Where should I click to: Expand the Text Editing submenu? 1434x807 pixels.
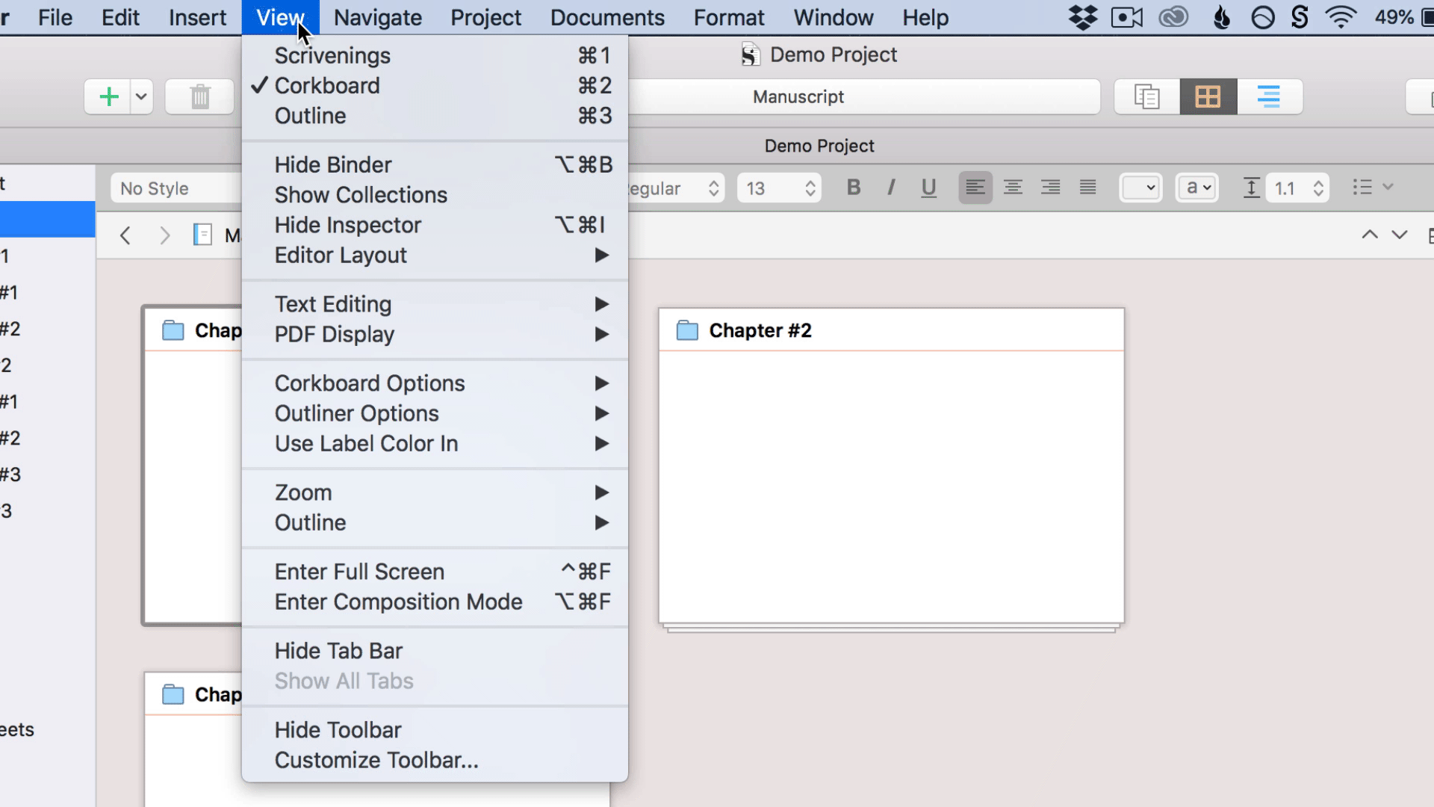click(x=435, y=304)
